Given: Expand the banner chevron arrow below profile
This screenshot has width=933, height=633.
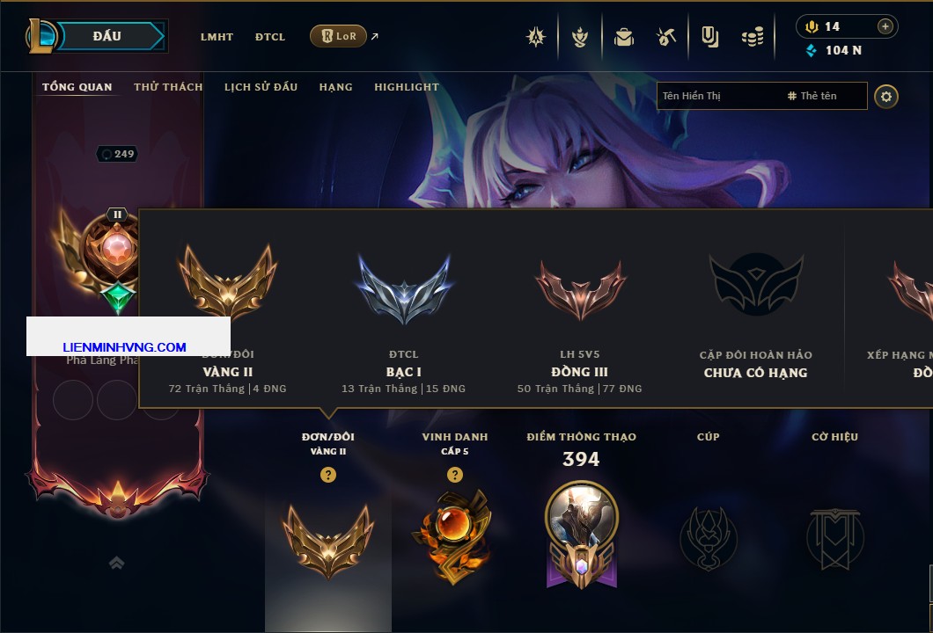Looking at the screenshot, I should click(116, 563).
